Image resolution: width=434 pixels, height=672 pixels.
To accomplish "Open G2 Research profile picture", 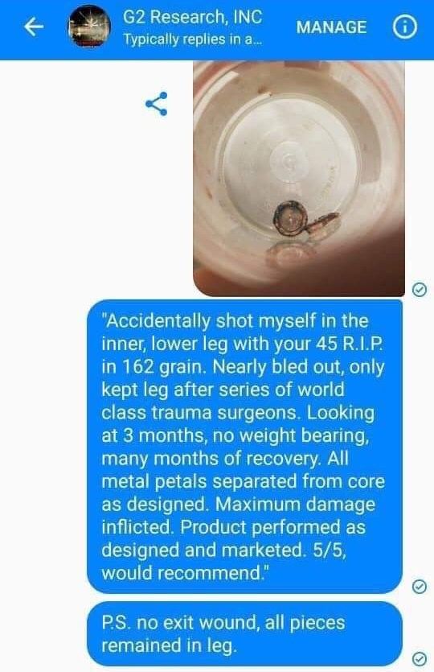I will [x=89, y=27].
